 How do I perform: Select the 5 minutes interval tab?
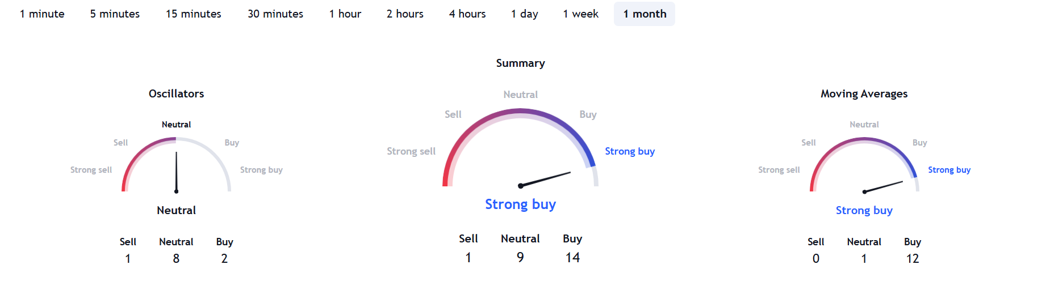click(115, 14)
